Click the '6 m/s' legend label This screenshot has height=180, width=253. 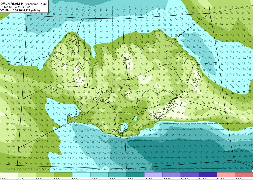57,179
